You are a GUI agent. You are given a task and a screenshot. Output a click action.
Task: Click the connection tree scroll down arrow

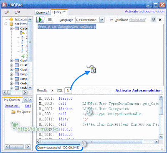(x=30, y=88)
